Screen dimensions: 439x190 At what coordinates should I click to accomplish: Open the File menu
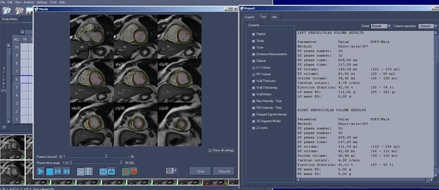coord(3,2)
